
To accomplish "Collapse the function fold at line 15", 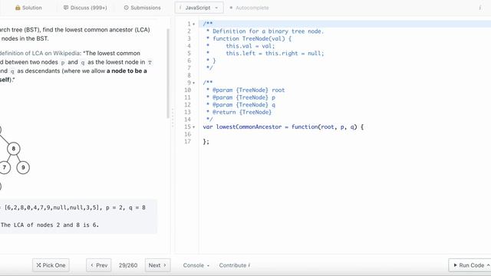I will click(194, 127).
